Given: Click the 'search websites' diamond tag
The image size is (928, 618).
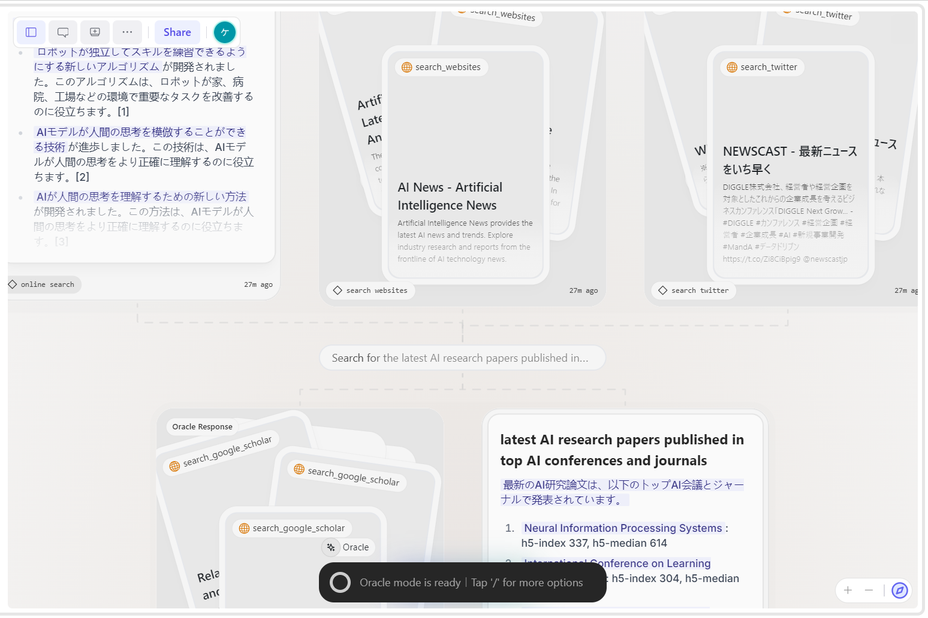Looking at the screenshot, I should click(370, 290).
